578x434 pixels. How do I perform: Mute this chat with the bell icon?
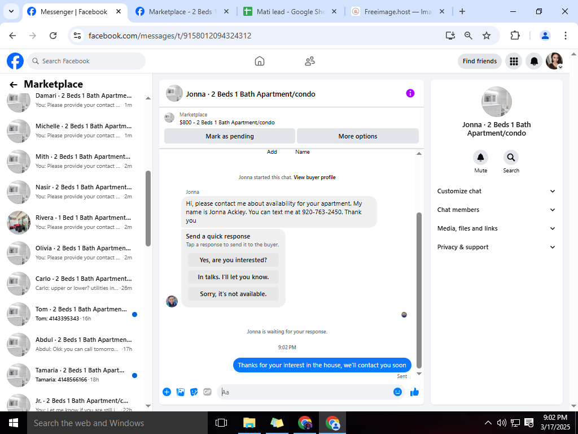(480, 158)
